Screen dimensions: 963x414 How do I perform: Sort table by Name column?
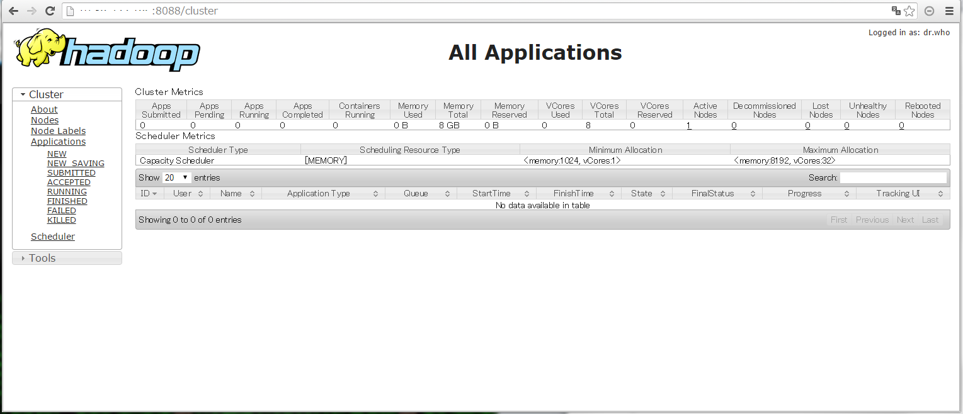[x=236, y=193]
